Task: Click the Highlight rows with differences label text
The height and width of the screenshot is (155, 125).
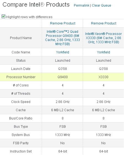Action: tap(29, 17)
